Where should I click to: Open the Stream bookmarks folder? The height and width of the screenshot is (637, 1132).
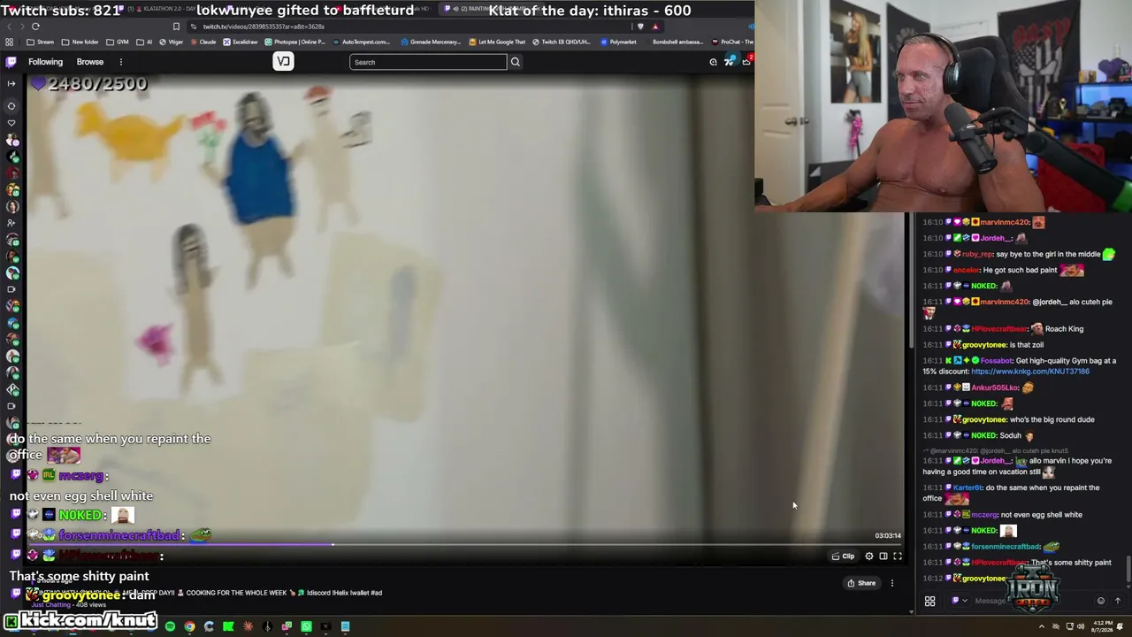click(x=41, y=42)
